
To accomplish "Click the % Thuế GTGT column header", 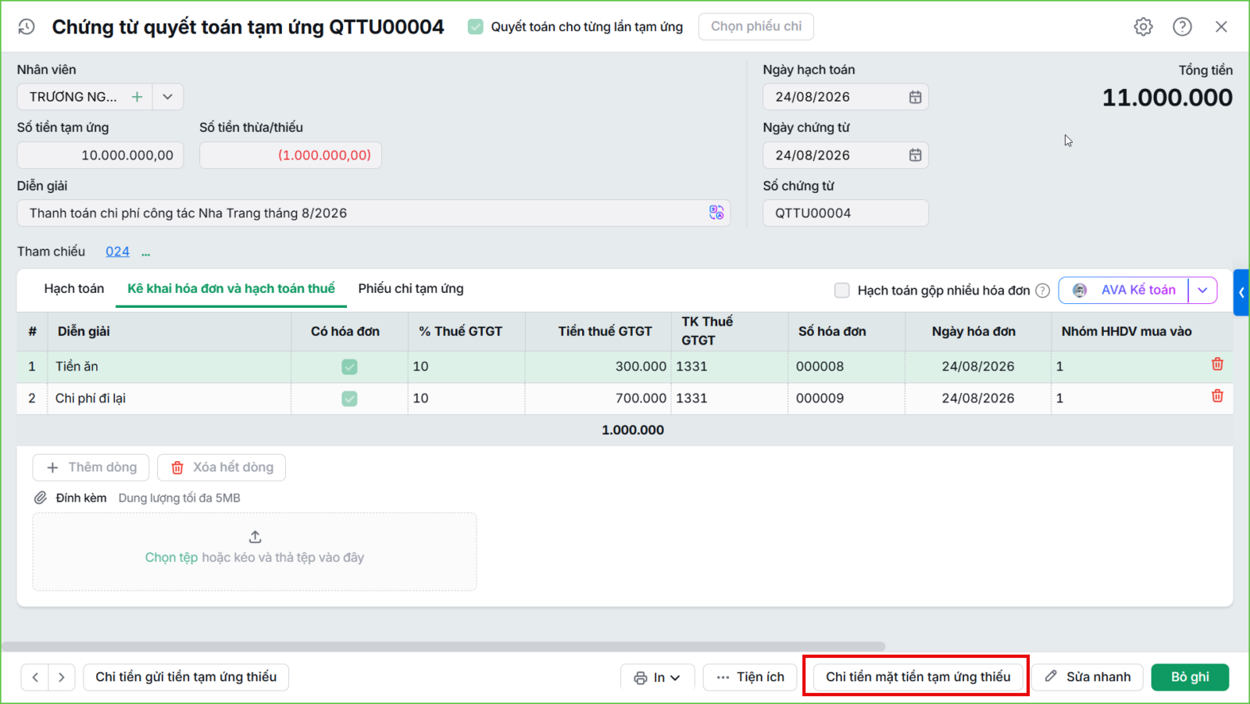I will (466, 331).
